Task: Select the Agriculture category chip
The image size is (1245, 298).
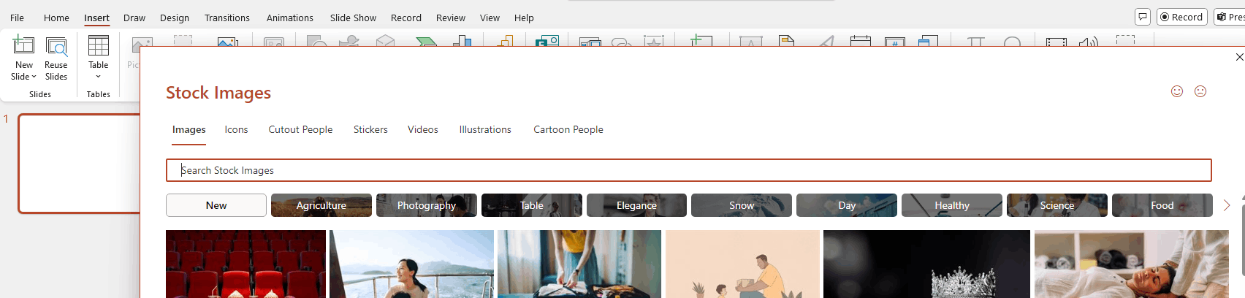Action: coord(321,205)
